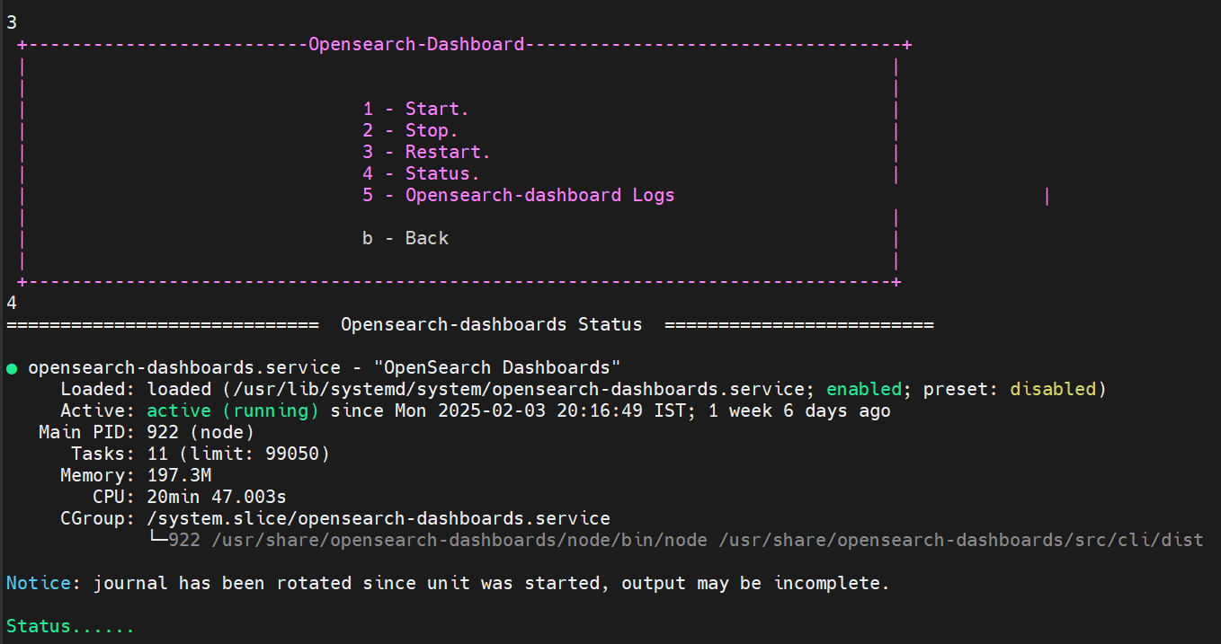1221x644 pixels.
Task: Open '5 - Opensearch-dashboard Logs' option
Action: tap(518, 195)
